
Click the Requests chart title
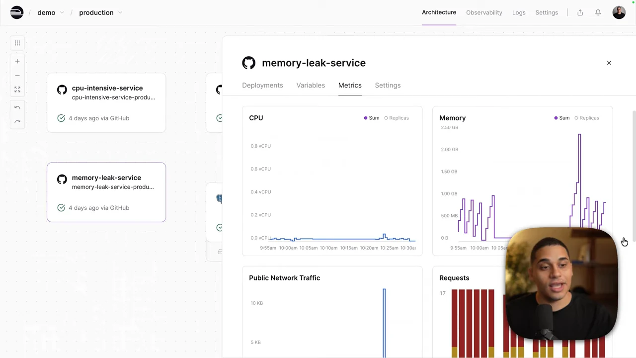coord(454,277)
